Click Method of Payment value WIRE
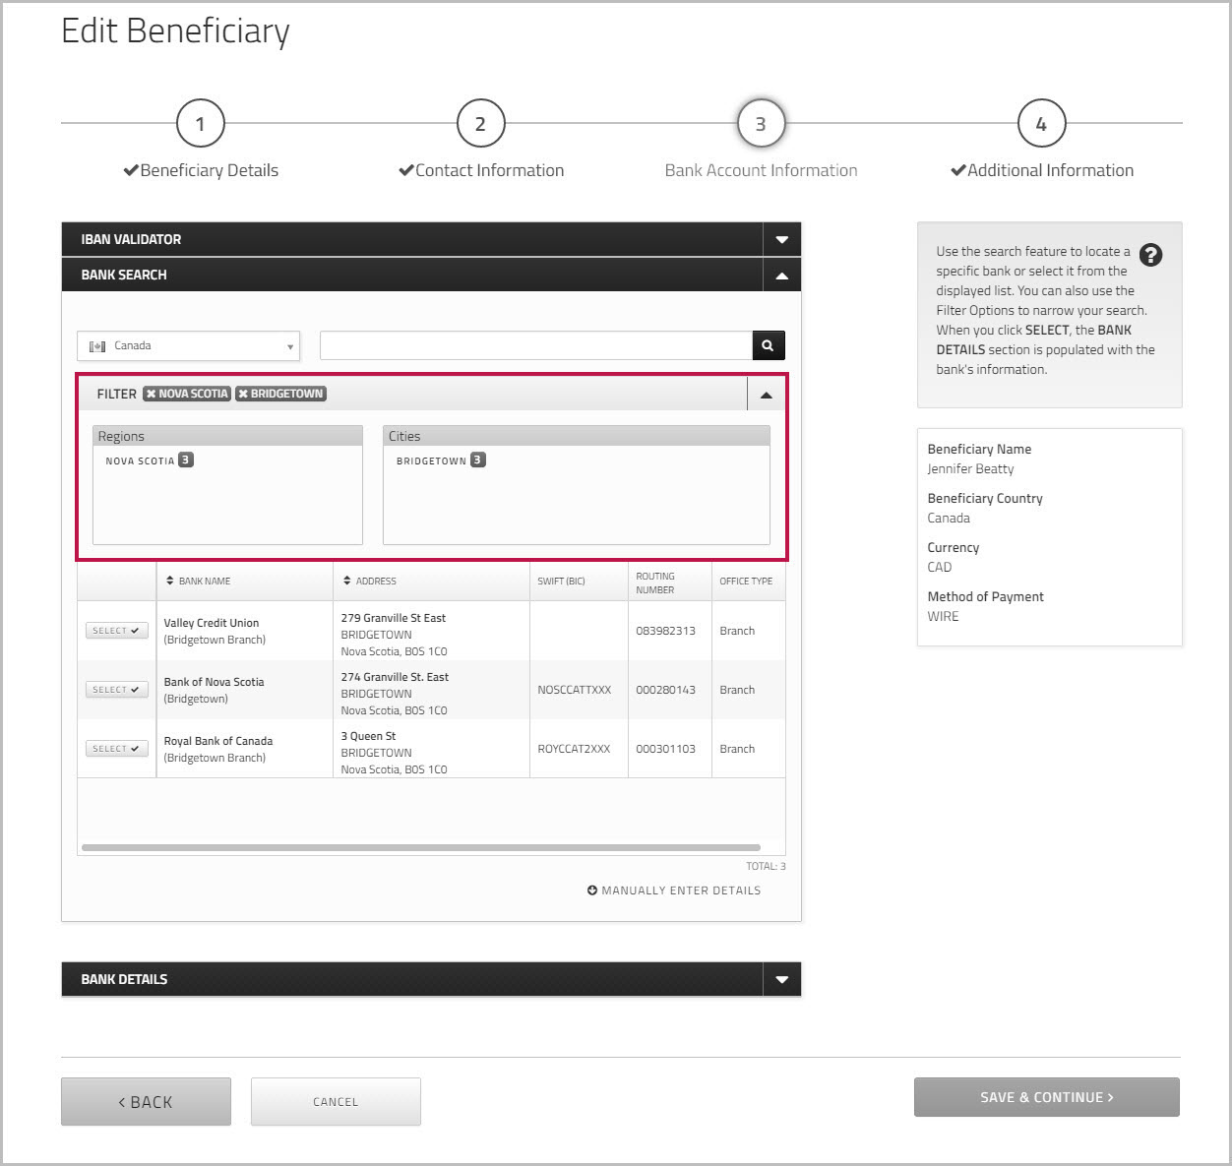Screen dimensions: 1232x1166 (943, 617)
